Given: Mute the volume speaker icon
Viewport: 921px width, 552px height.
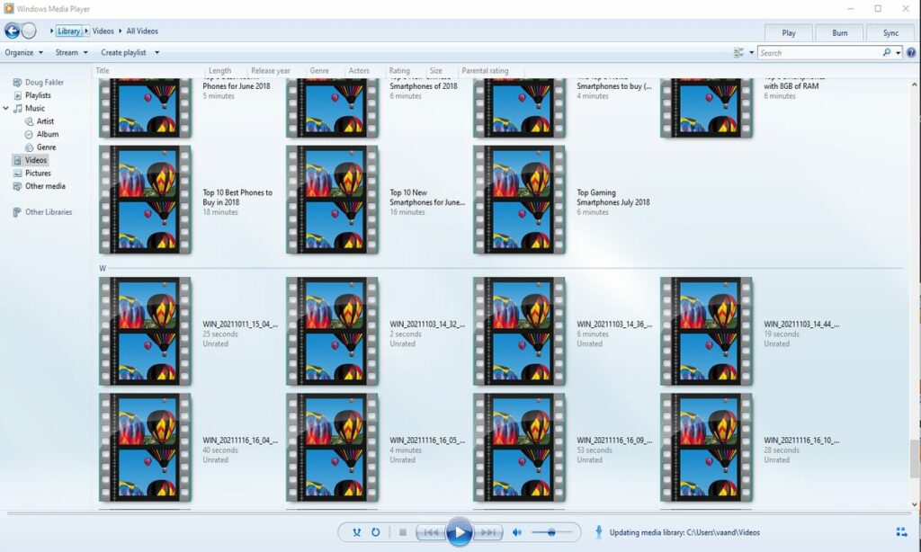Looking at the screenshot, I should (517, 532).
